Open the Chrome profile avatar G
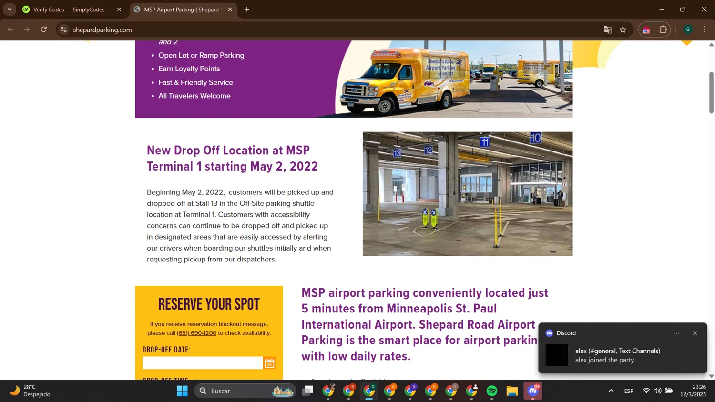715x402 pixels. tap(688, 30)
